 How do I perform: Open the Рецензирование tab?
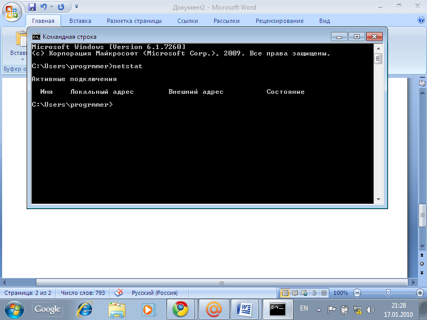coord(279,21)
